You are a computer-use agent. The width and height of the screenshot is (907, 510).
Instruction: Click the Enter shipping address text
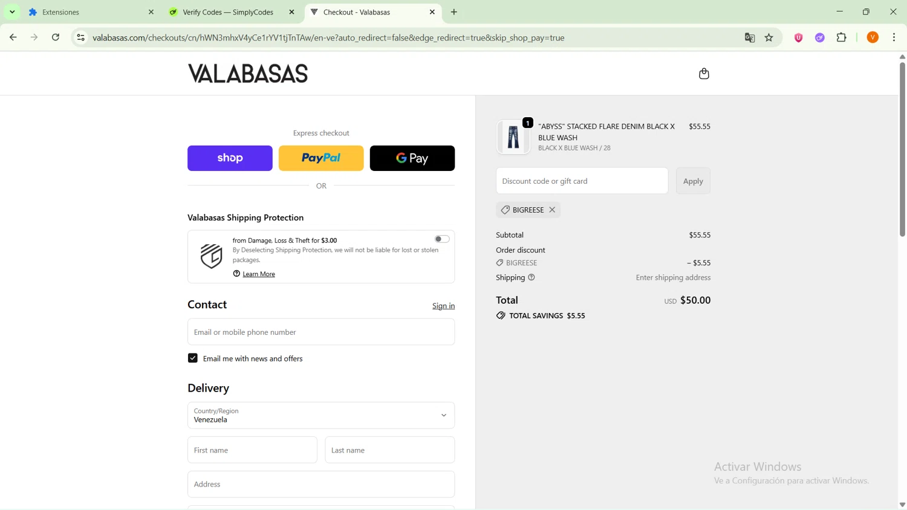tap(673, 277)
